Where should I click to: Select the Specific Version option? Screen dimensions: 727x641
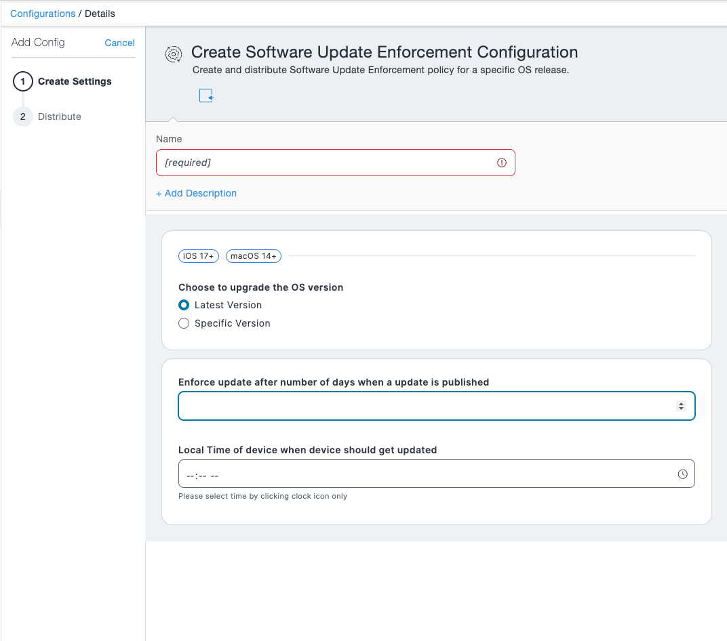[x=183, y=323]
